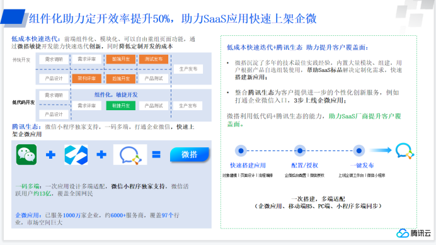Viewport: 436px width, 245px height.
Task: Click the plus sign before the WeCom logo
Action: coord(101,154)
